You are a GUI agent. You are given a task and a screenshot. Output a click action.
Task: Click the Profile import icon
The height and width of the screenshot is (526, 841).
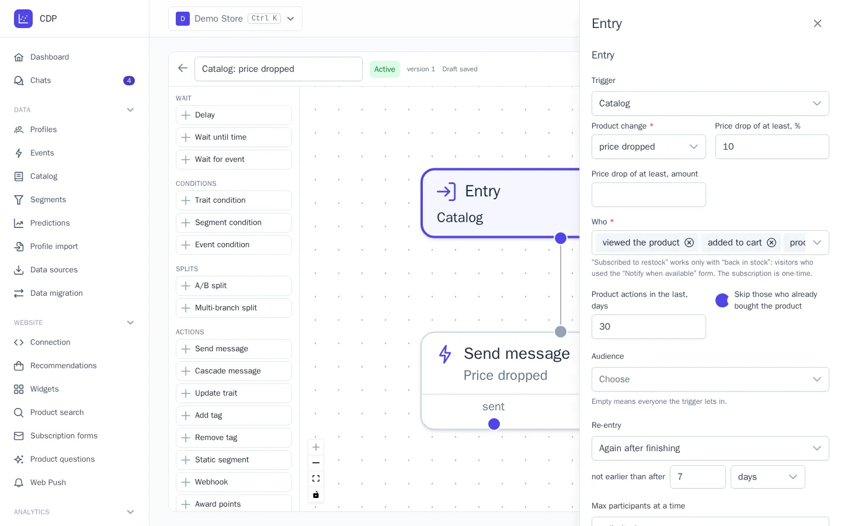(19, 247)
